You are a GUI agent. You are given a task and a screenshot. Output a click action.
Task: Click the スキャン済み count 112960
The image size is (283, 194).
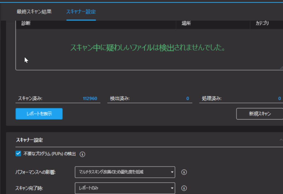coord(90,98)
